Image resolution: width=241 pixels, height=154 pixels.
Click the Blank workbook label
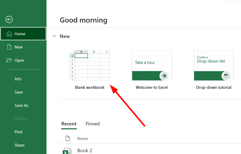click(x=90, y=87)
